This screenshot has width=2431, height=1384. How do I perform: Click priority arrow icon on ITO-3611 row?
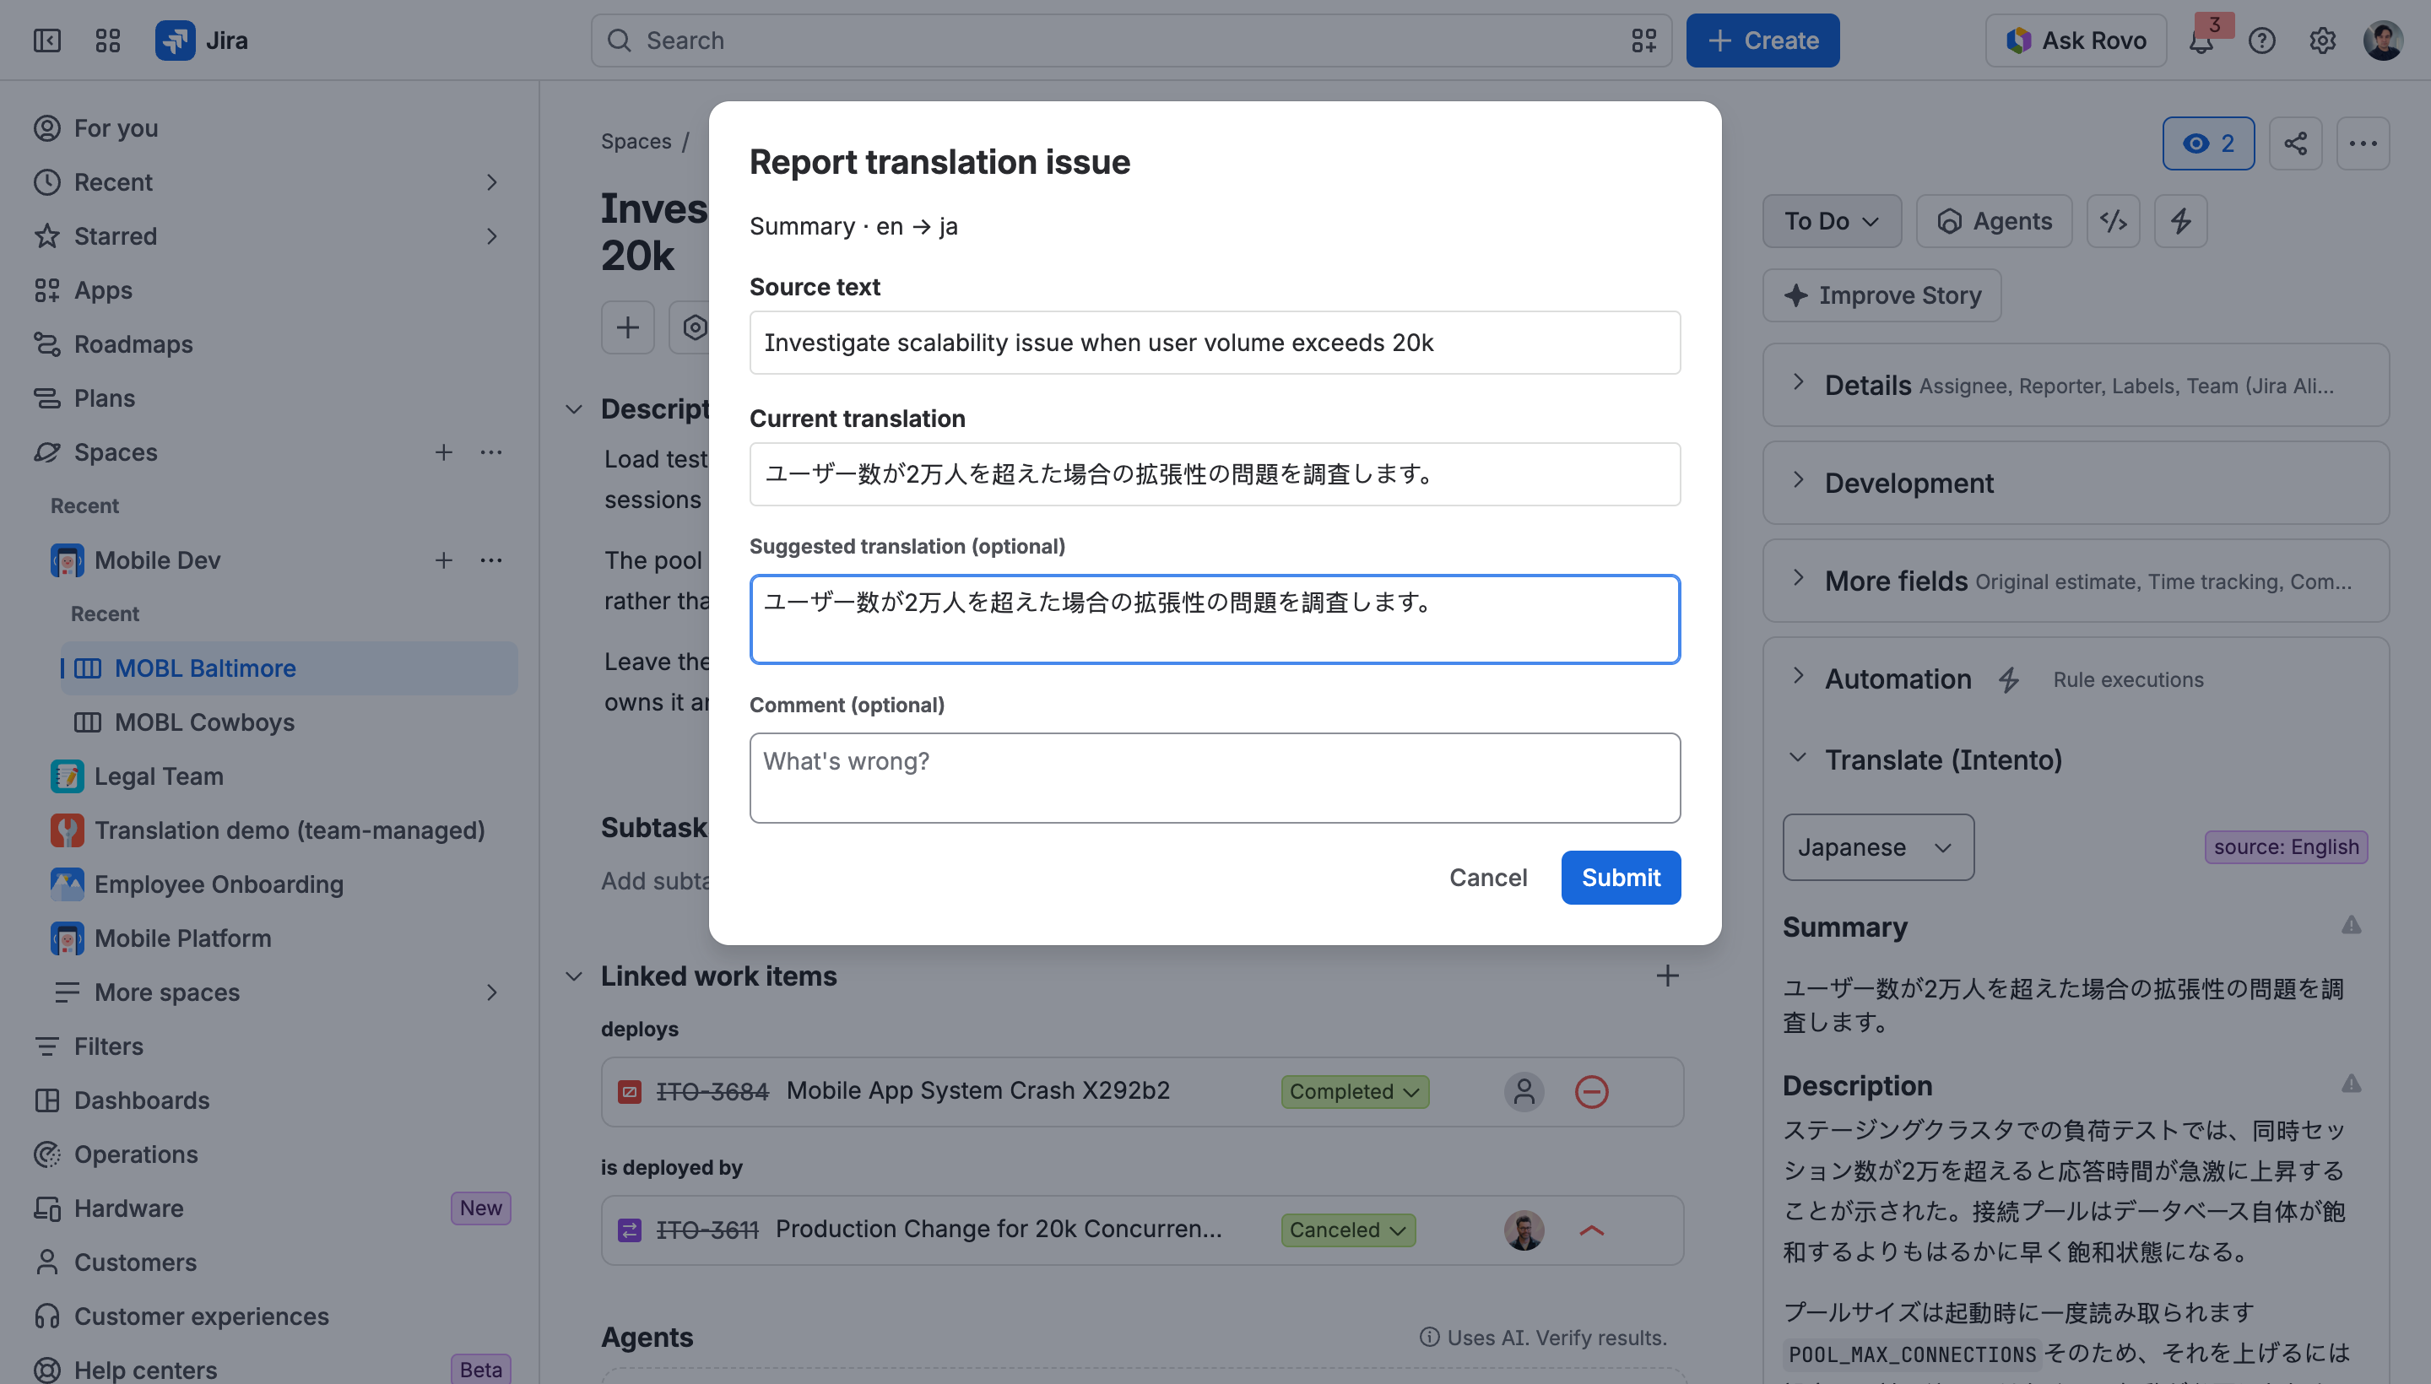click(1590, 1230)
